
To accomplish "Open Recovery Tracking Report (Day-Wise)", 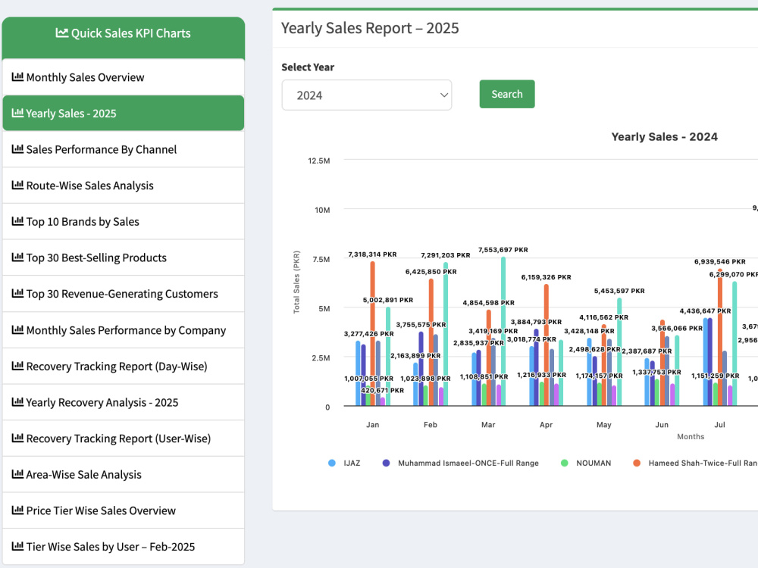I will (124, 366).
